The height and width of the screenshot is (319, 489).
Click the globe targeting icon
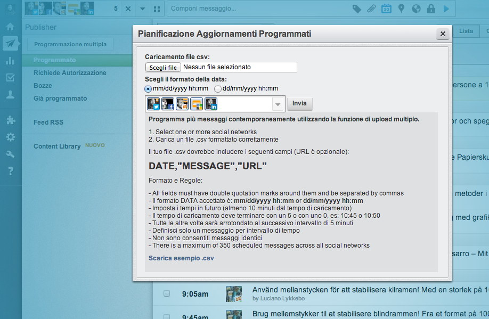(416, 9)
